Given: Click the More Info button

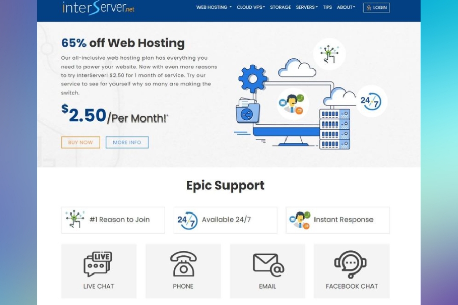Looking at the screenshot, I should point(127,142).
